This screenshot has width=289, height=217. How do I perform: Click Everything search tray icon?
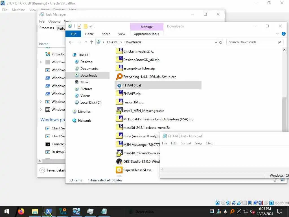pos(232,211)
